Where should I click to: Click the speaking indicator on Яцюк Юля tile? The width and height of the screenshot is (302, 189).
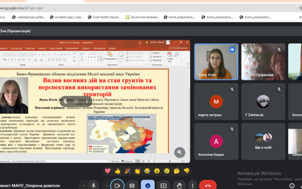(x=232, y=50)
